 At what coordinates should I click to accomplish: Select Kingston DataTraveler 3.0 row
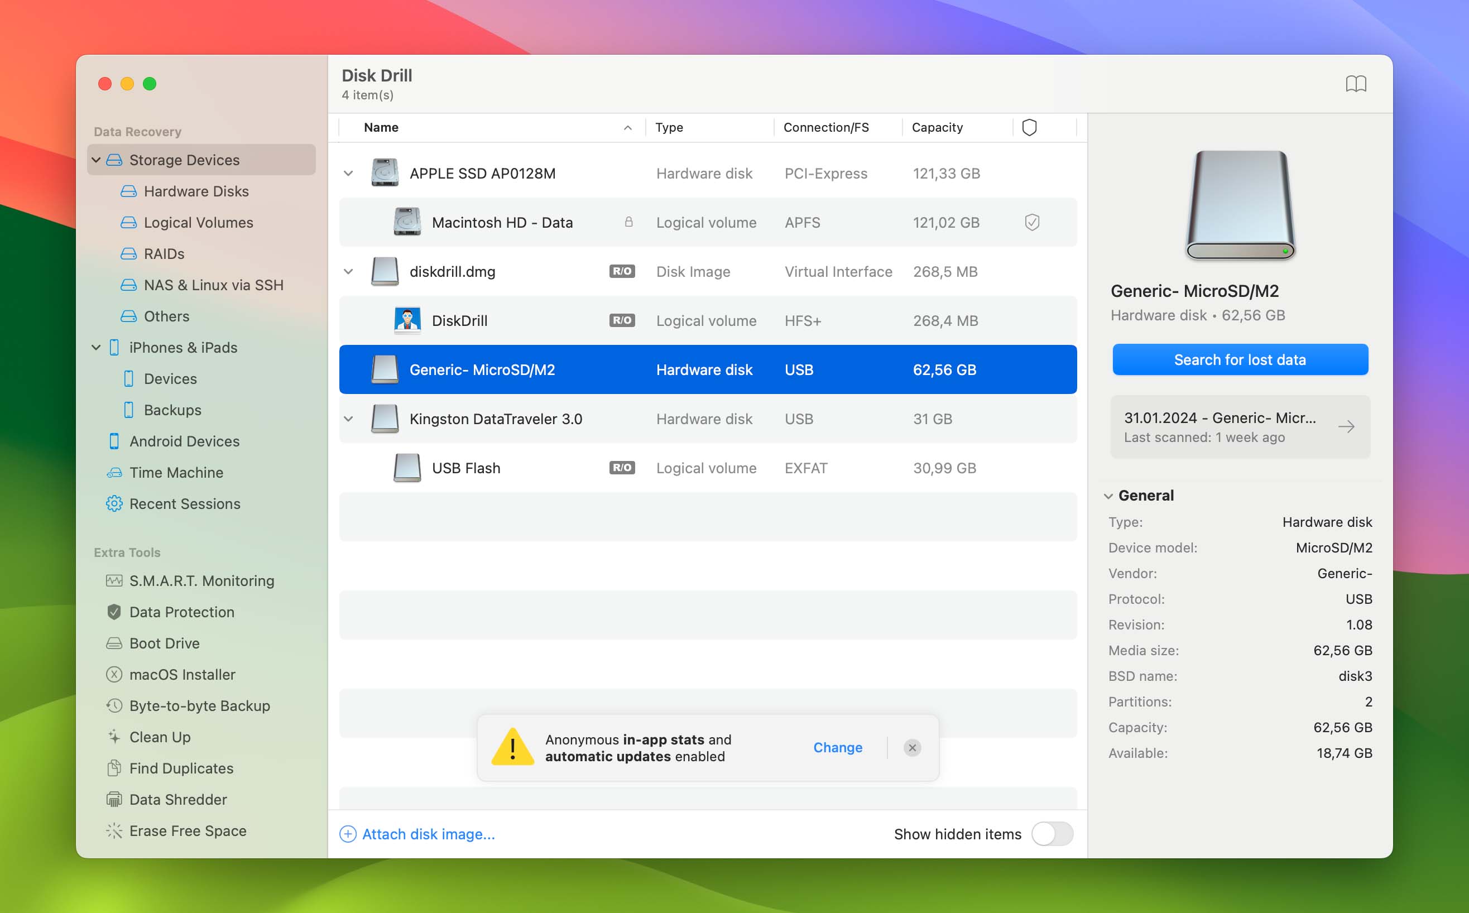coord(708,419)
